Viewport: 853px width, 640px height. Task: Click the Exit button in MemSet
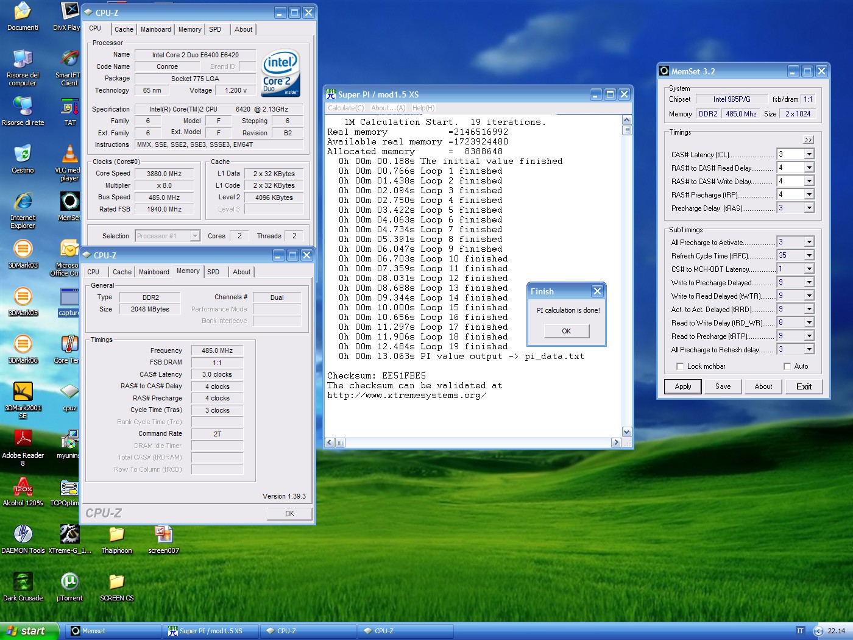804,386
